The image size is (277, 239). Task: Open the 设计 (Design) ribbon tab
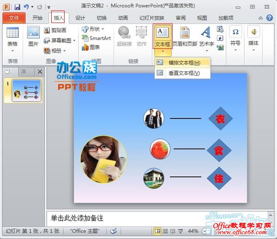pyautogui.click(x=80, y=18)
